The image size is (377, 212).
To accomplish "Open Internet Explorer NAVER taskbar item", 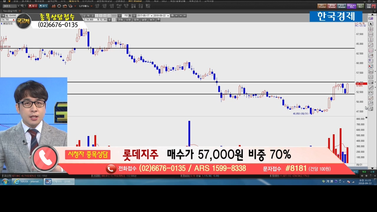I will [27, 182].
